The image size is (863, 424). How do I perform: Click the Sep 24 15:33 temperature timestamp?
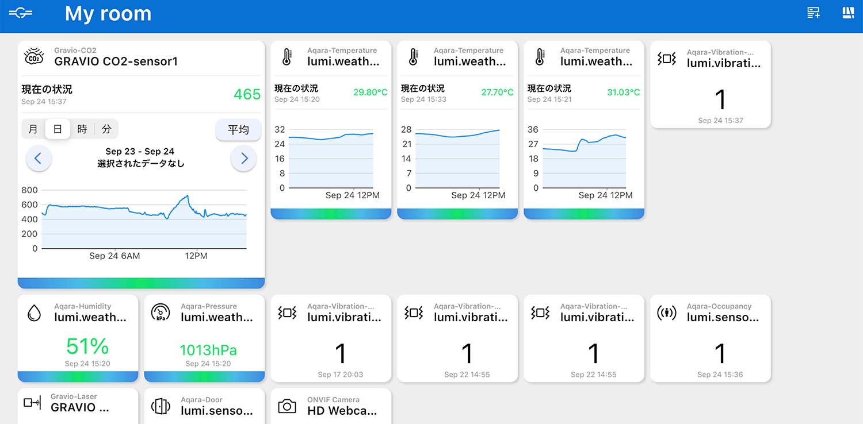point(424,99)
